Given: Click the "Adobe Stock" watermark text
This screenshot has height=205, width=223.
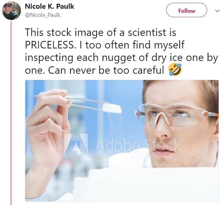Looking at the screenshot, I should point(138,145).
